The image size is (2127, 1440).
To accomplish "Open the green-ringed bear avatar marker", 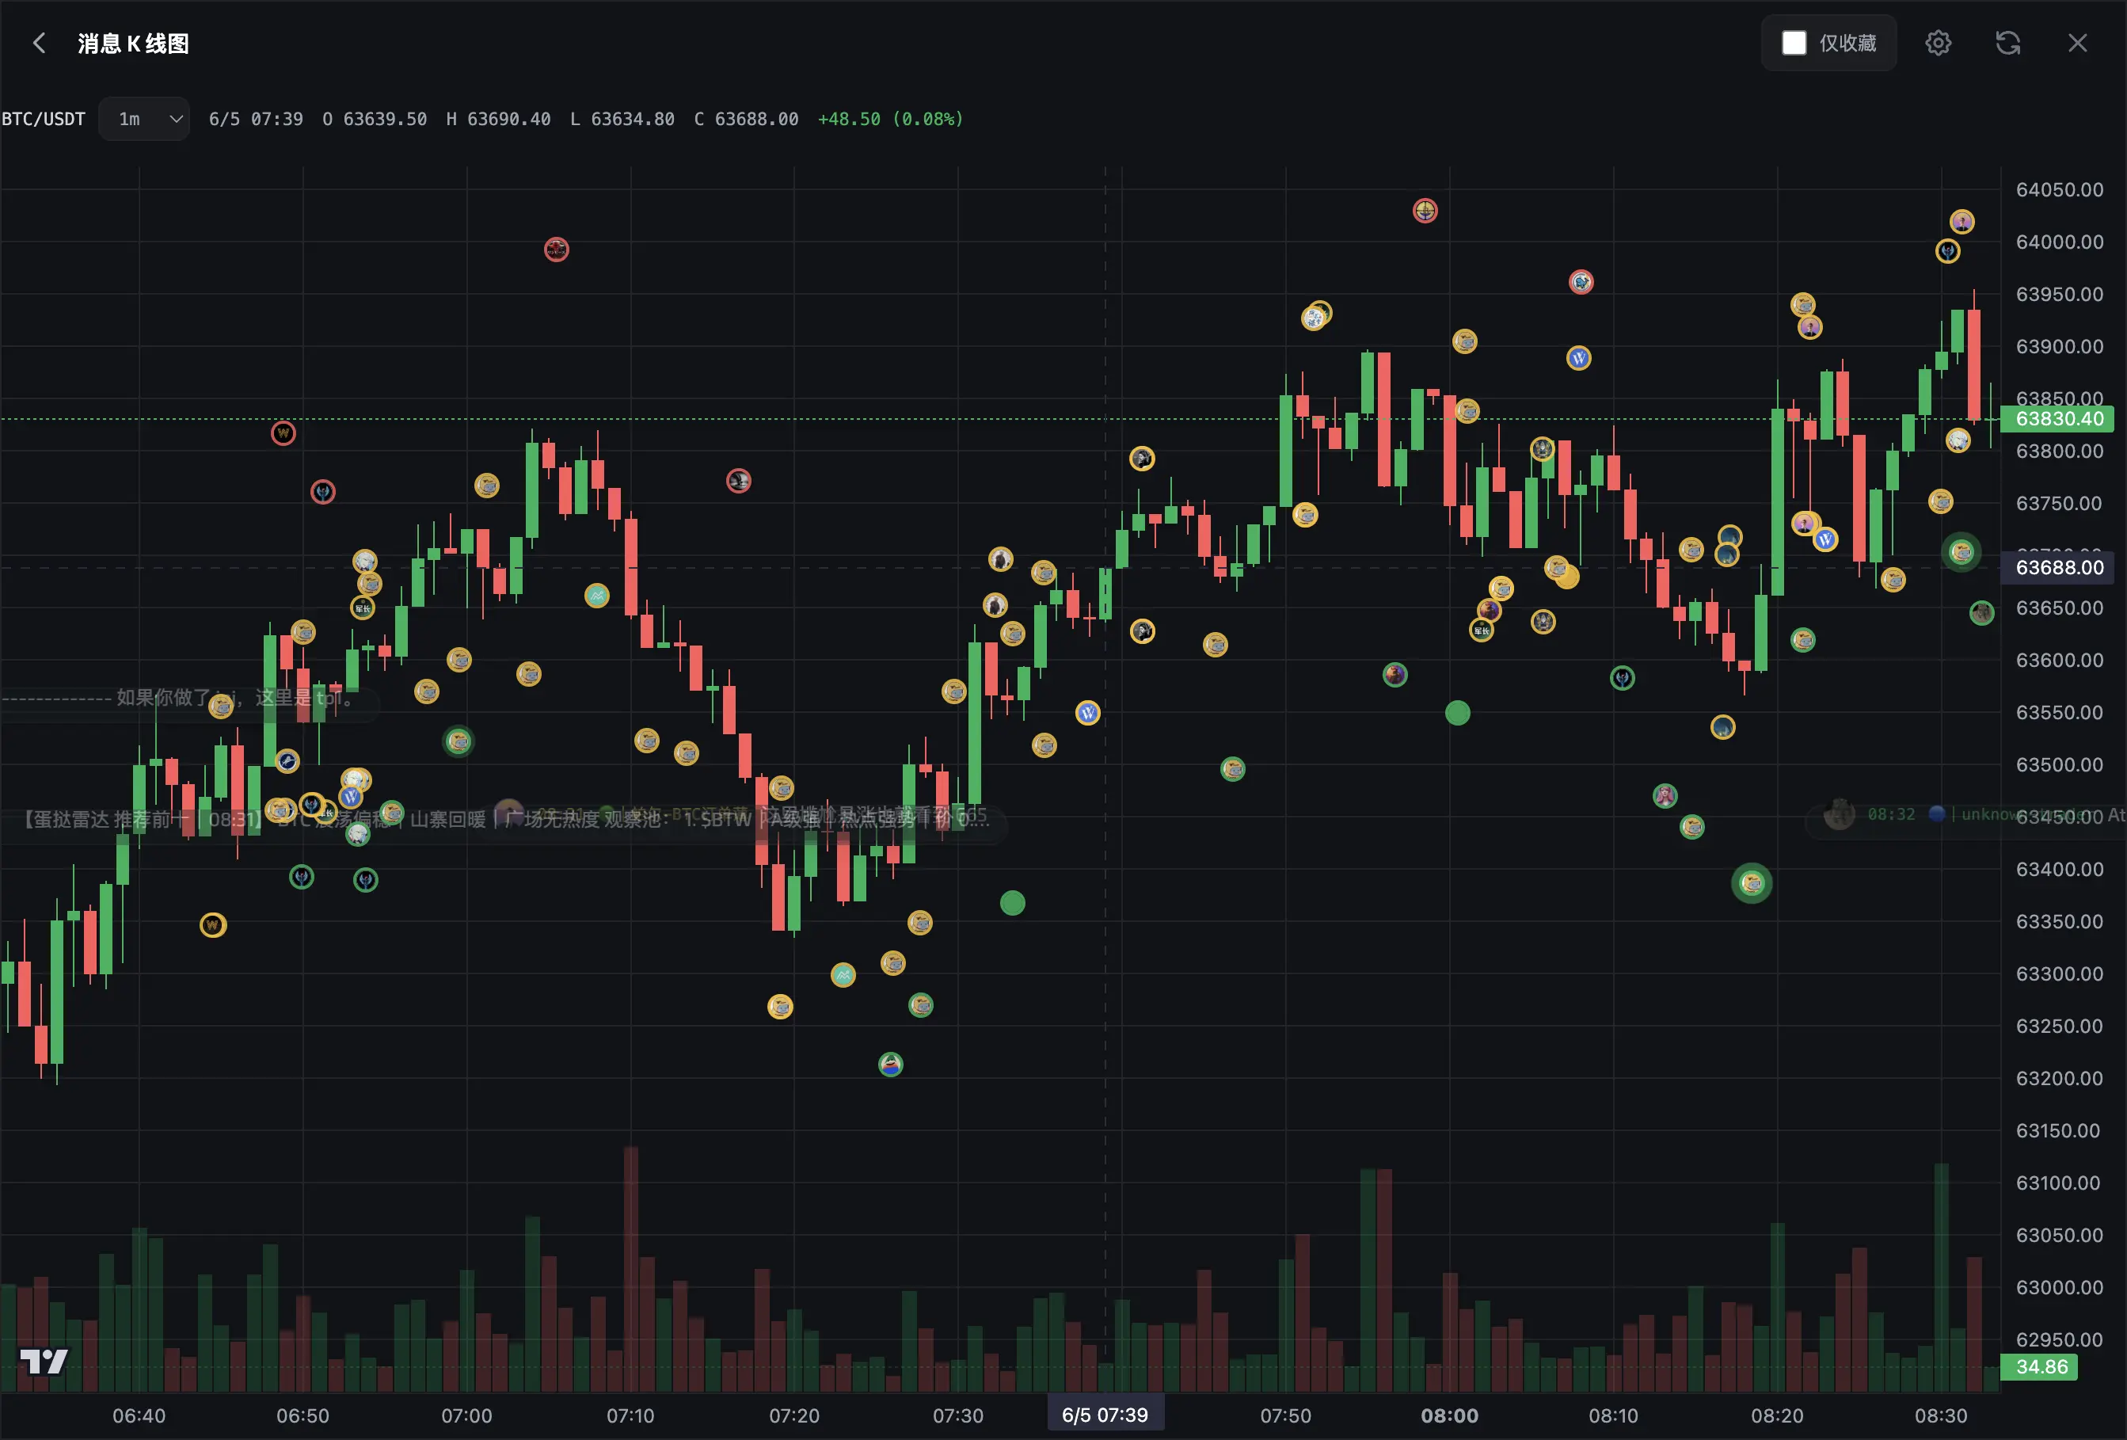I will click(x=1394, y=676).
